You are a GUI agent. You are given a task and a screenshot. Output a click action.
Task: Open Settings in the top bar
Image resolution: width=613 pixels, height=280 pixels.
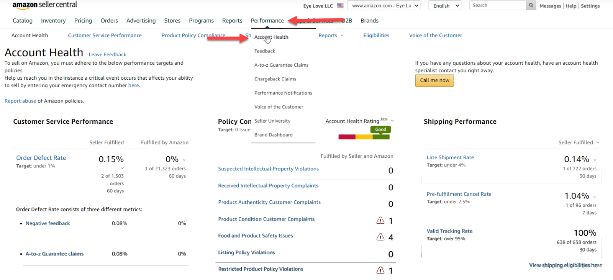590,6
